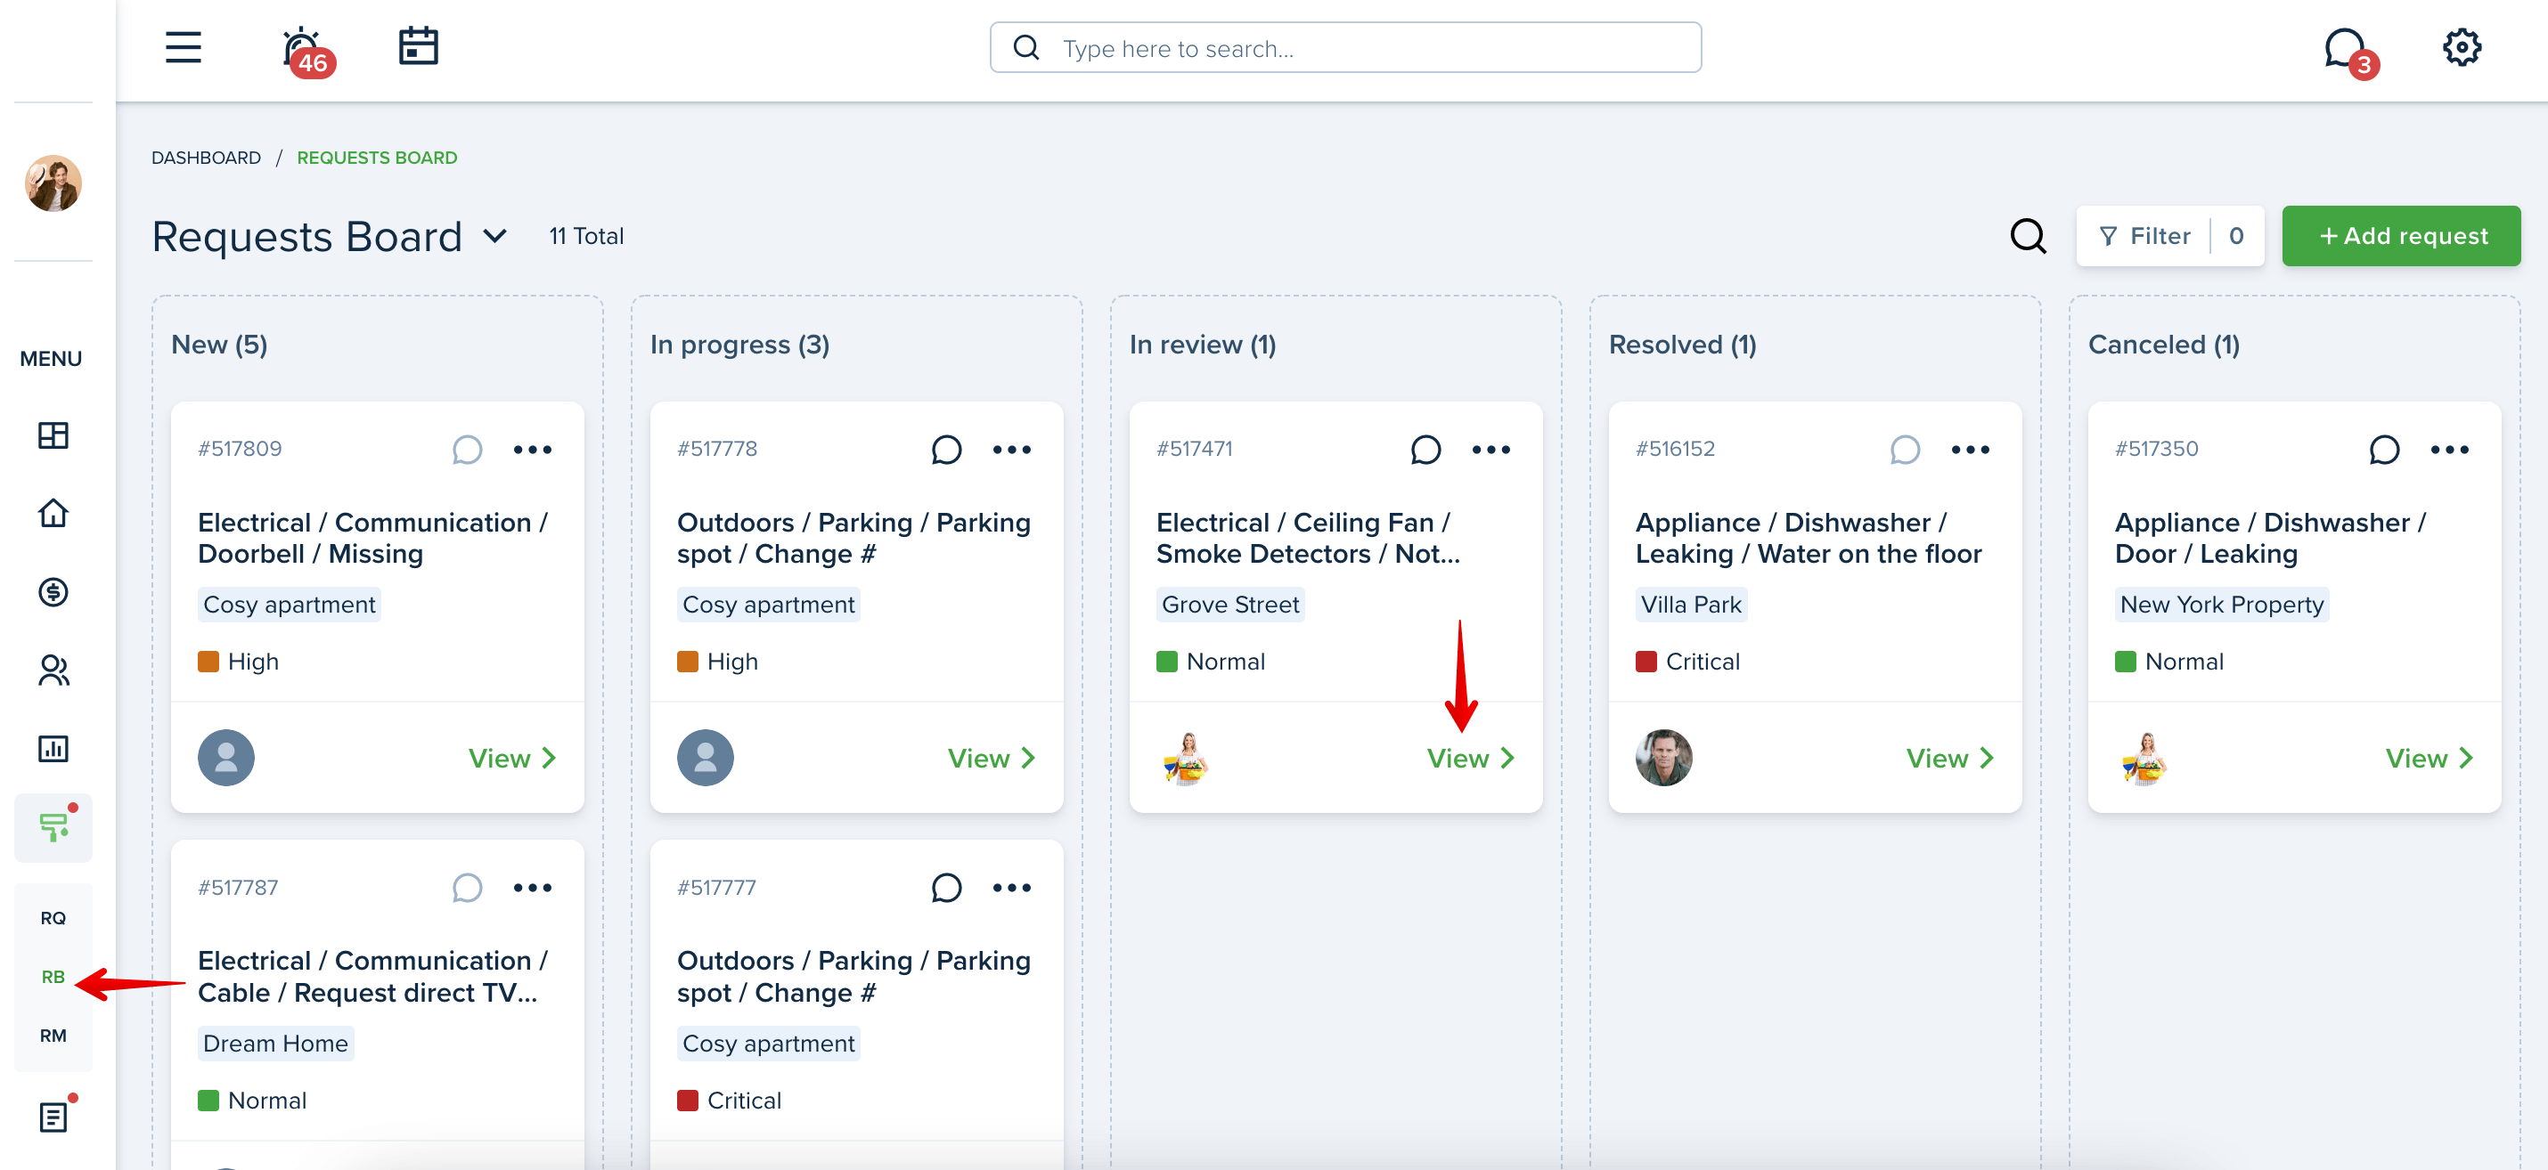Open the properties house icon in sidebar
The image size is (2548, 1170).
(53, 513)
